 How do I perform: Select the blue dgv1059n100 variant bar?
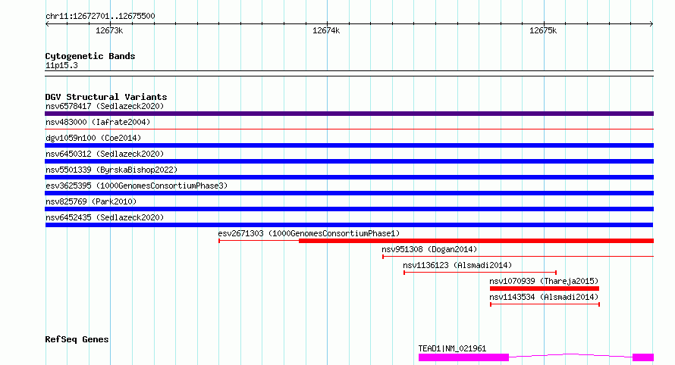349,145
